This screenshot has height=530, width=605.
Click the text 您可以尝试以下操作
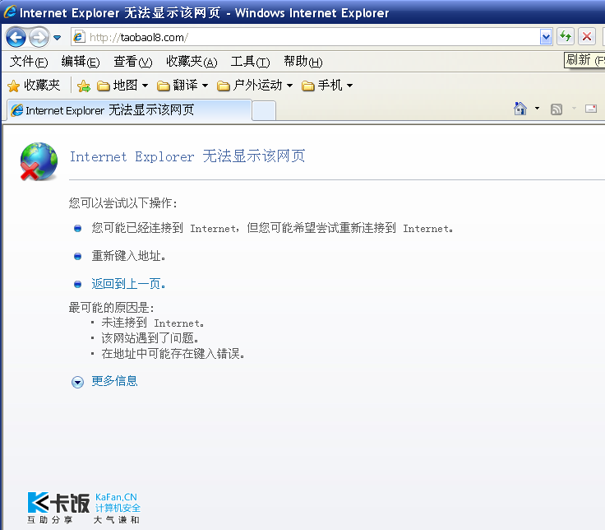click(122, 202)
